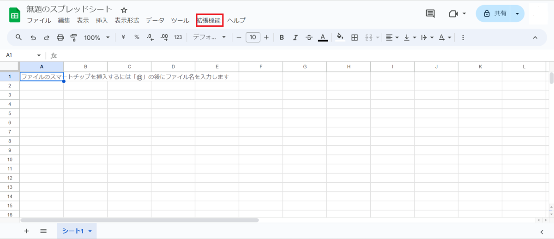Image resolution: width=554 pixels, height=239 pixels.
Task: Open the 挿入 menu
Action: coord(102,20)
